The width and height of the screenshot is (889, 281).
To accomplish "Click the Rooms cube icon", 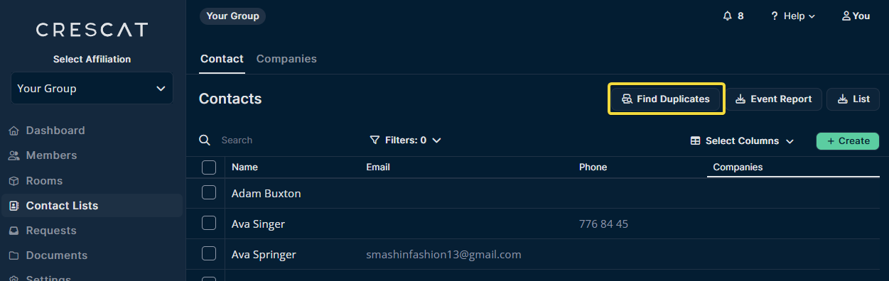I will pyautogui.click(x=14, y=181).
